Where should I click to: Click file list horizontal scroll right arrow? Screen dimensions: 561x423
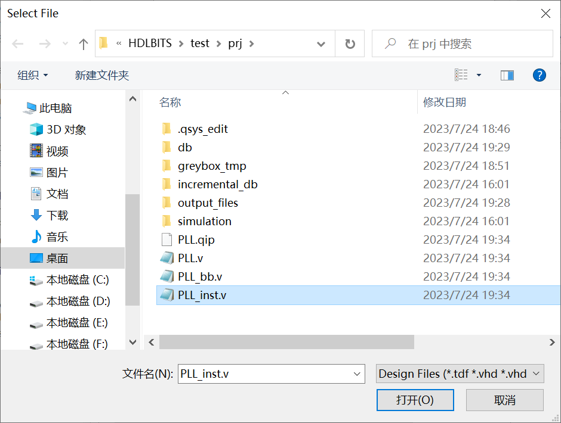pyautogui.click(x=552, y=342)
